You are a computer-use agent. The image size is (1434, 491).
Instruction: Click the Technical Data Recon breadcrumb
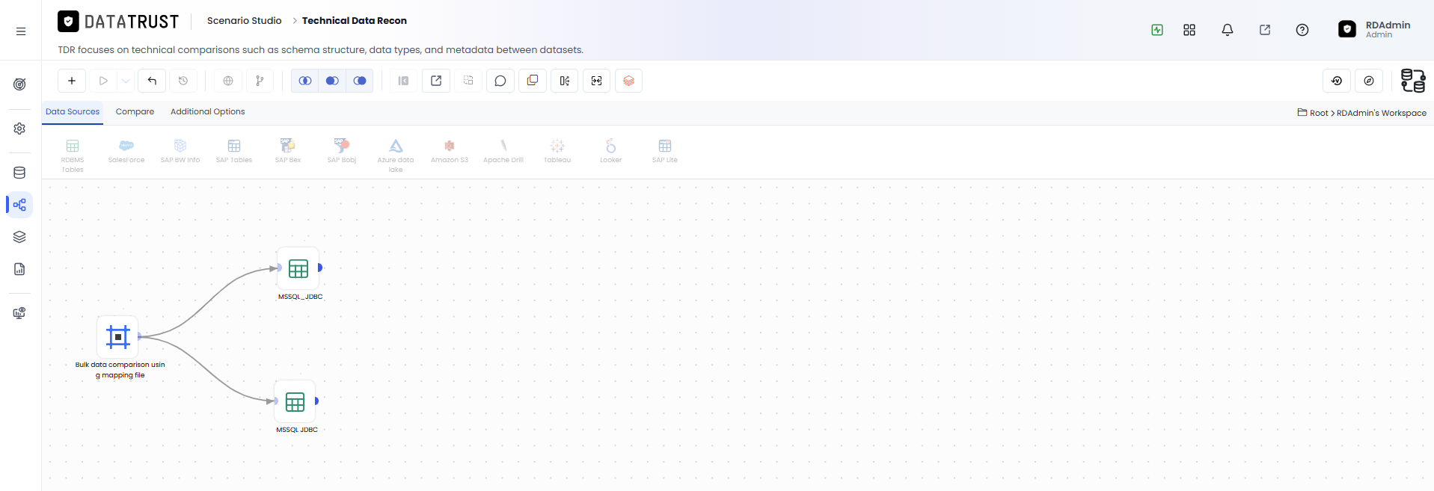pos(355,21)
